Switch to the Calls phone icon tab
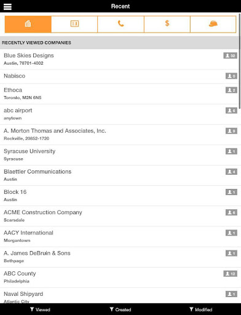This screenshot has width=241, height=315. click(120, 24)
